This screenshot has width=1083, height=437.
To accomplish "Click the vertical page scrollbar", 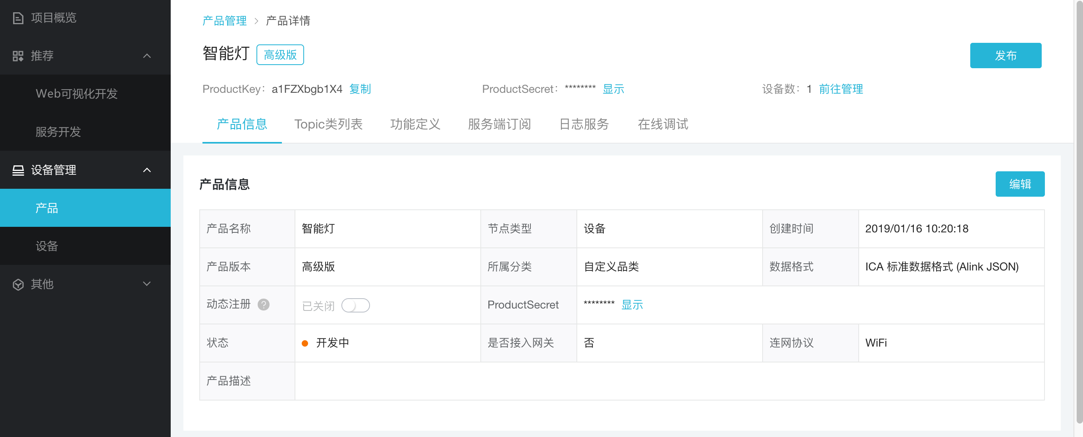I will 1079,210.
